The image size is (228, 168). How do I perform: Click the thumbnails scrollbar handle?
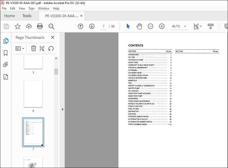point(56,72)
